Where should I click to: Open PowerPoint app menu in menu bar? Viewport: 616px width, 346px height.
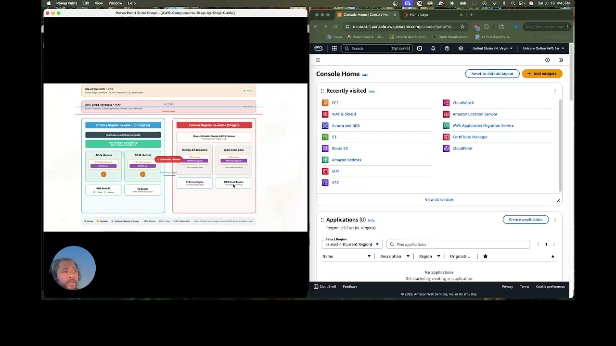[66, 3]
